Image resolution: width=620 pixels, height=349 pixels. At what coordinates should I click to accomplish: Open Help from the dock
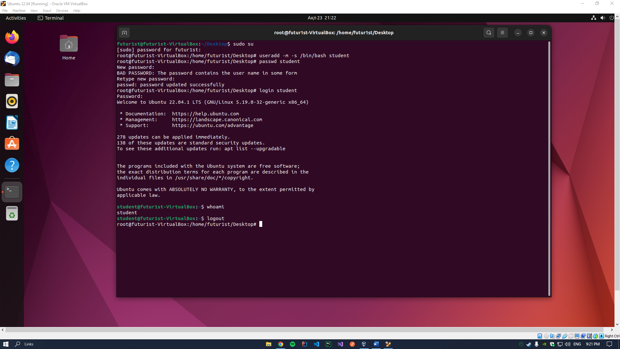click(12, 165)
